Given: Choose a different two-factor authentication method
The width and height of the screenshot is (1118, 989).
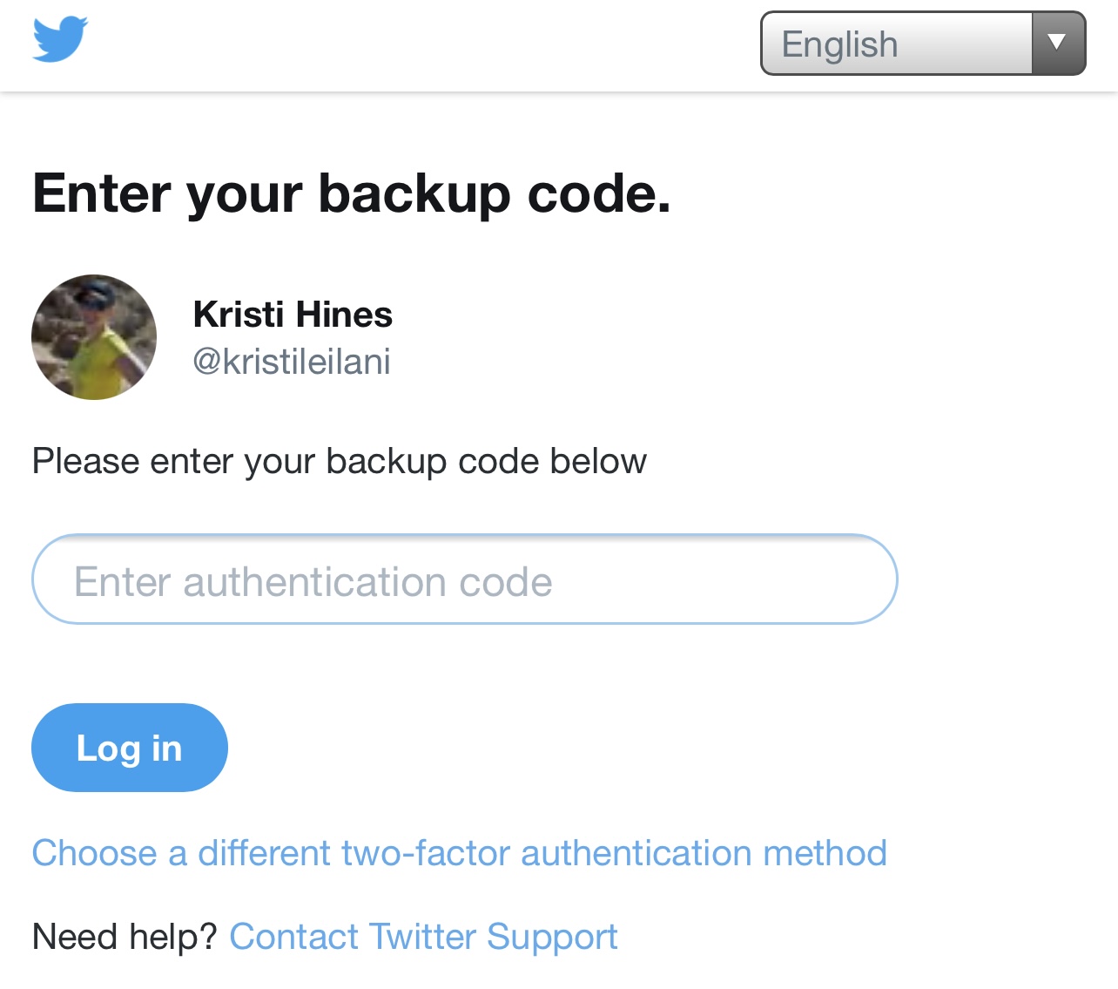Looking at the screenshot, I should click(460, 853).
